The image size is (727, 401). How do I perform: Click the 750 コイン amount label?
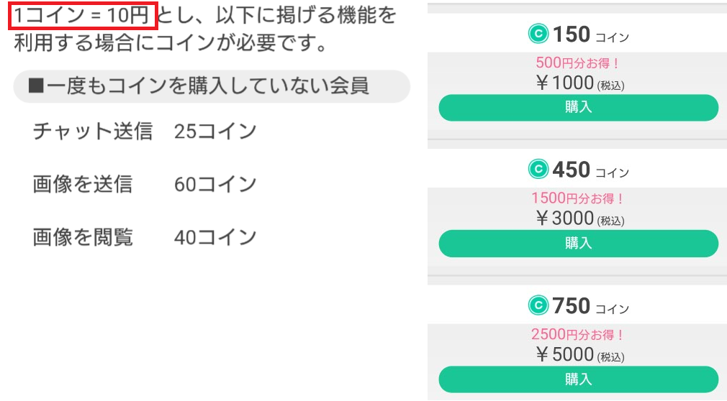[590, 307]
